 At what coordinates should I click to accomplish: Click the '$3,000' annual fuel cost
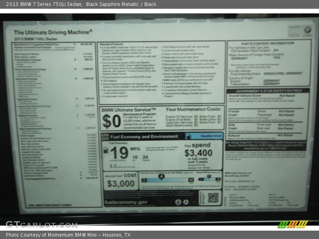(x=121, y=184)
